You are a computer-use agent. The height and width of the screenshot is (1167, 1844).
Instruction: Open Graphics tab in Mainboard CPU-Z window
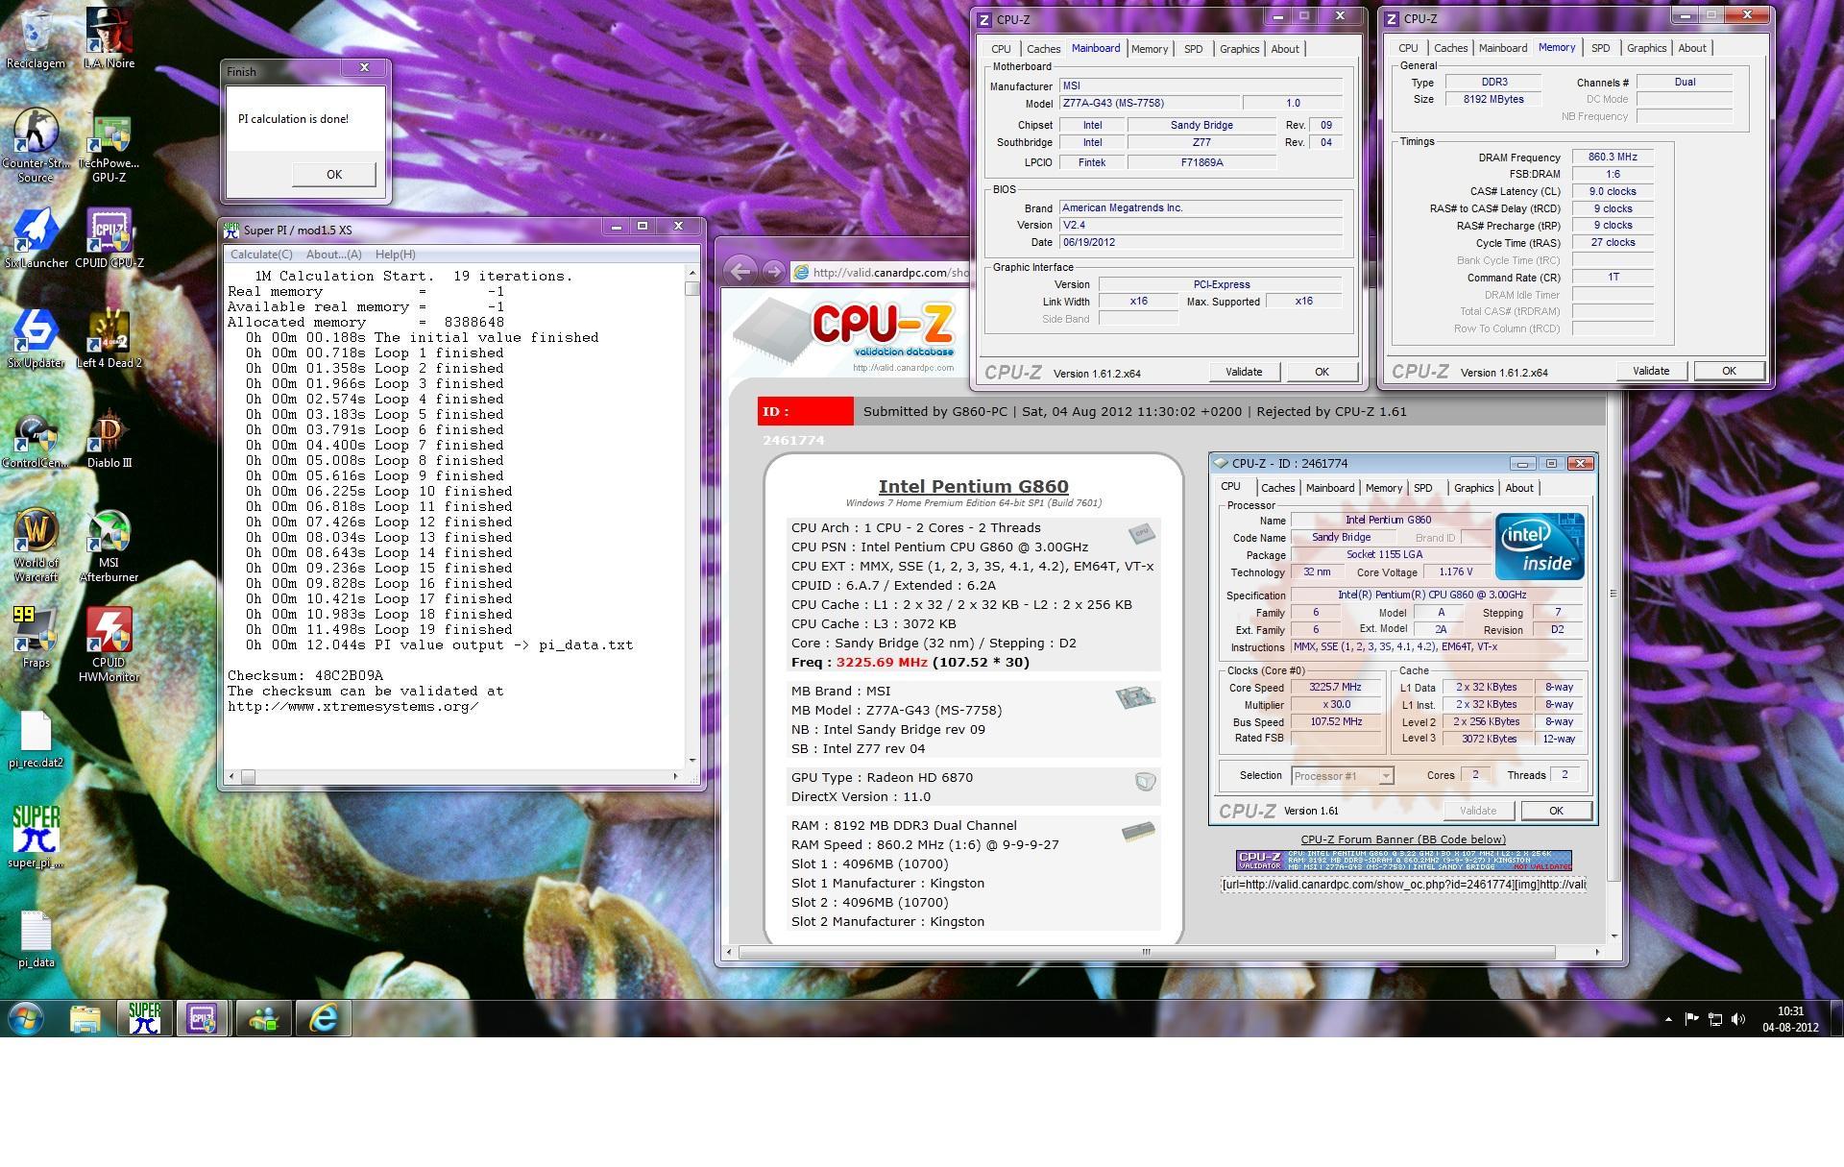coord(1239,49)
